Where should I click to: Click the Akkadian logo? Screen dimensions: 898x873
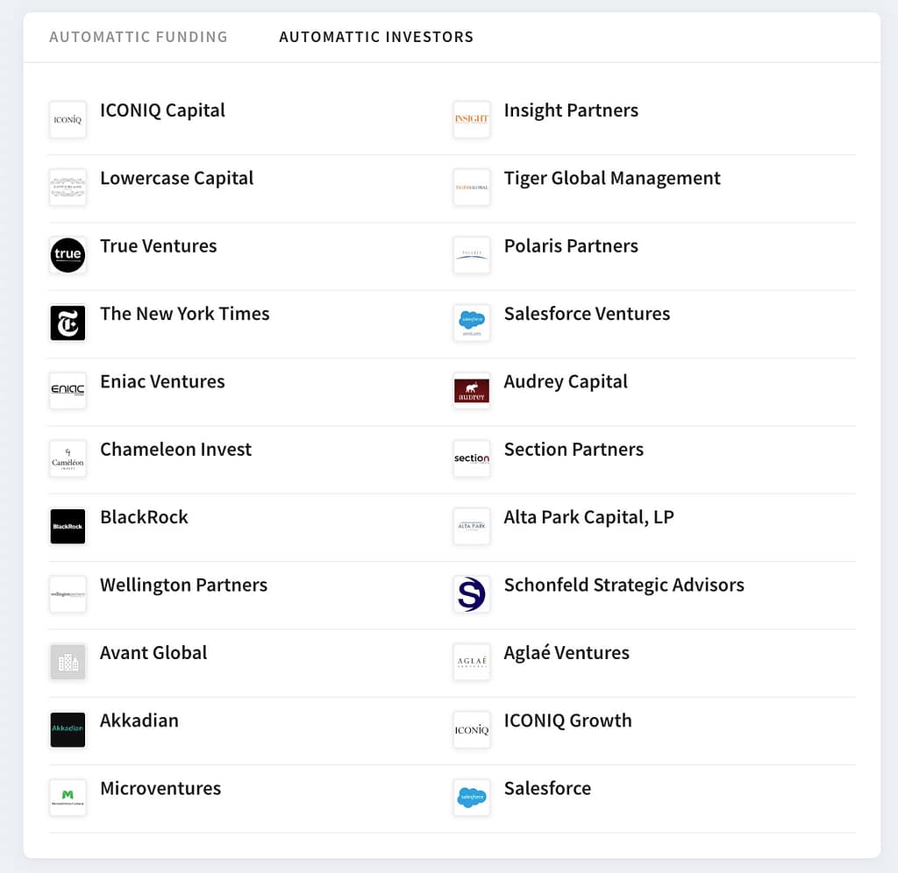(x=68, y=729)
